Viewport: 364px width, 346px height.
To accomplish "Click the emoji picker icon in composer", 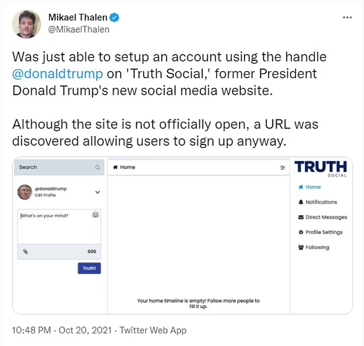I will 96,215.
